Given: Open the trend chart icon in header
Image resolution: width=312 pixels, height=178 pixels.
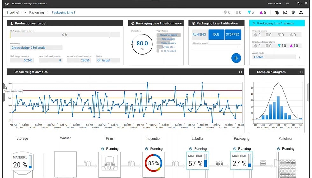Looking at the screenshot, I should pos(285,13).
